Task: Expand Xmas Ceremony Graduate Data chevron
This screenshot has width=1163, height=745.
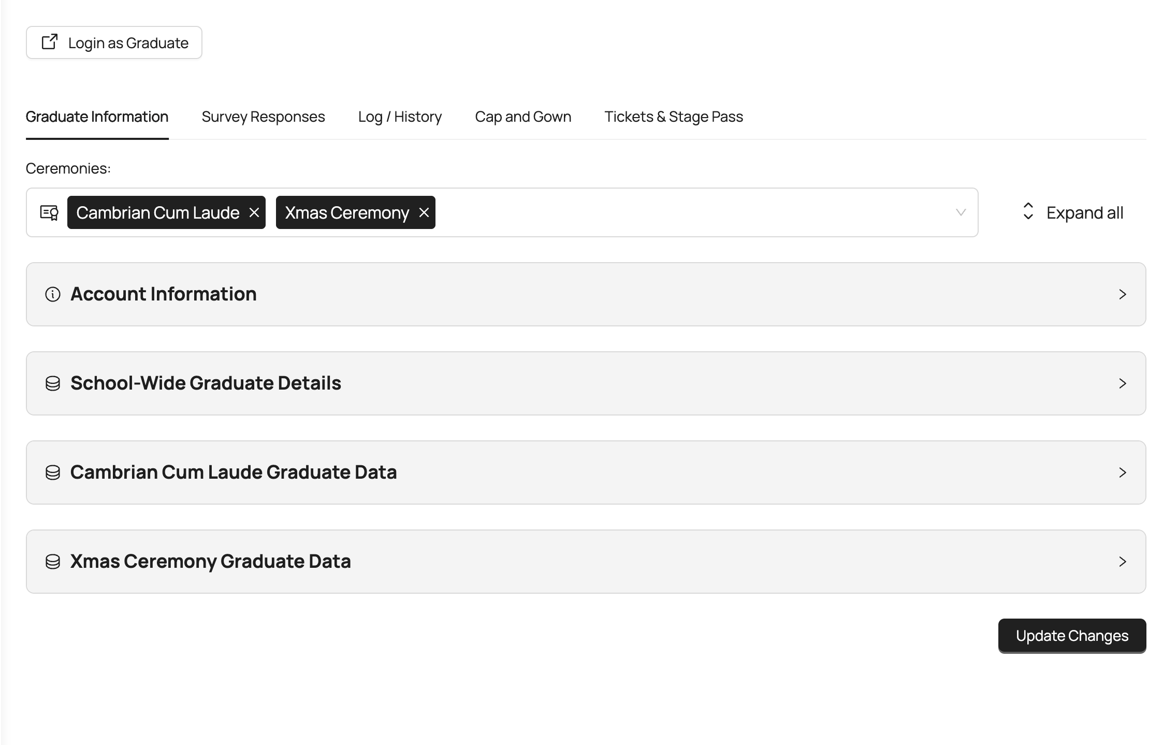Action: 1122,562
